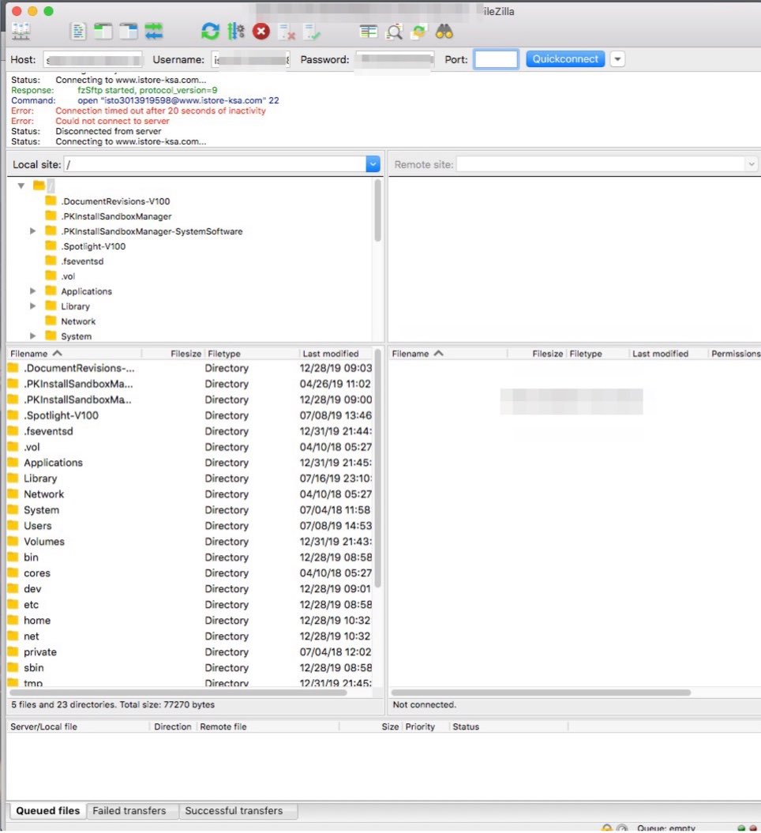Viewport: 761px width, 833px height.
Task: Collapse the root folder in local tree
Action: pyautogui.click(x=21, y=186)
